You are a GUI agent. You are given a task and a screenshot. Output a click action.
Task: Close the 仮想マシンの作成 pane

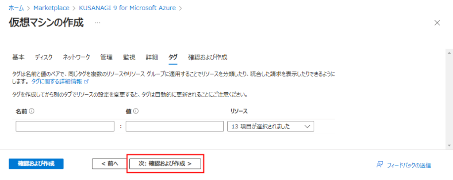click(437, 23)
